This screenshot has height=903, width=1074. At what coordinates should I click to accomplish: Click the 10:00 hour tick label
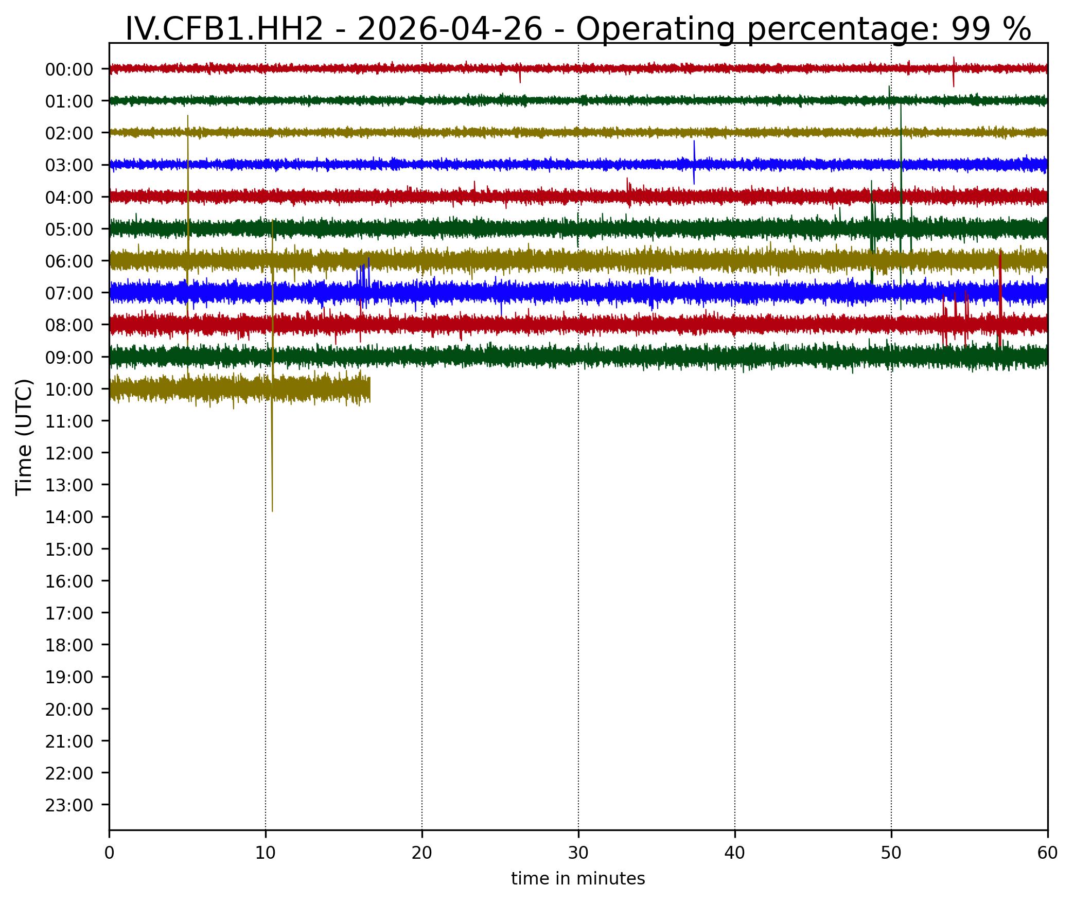69,389
